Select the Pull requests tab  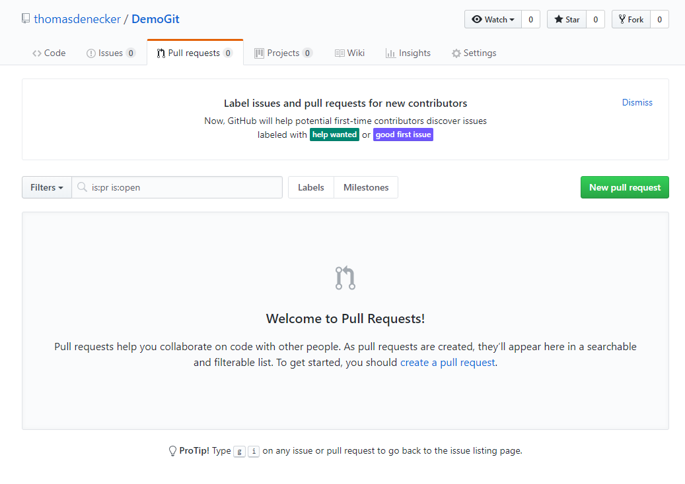pyautogui.click(x=195, y=53)
